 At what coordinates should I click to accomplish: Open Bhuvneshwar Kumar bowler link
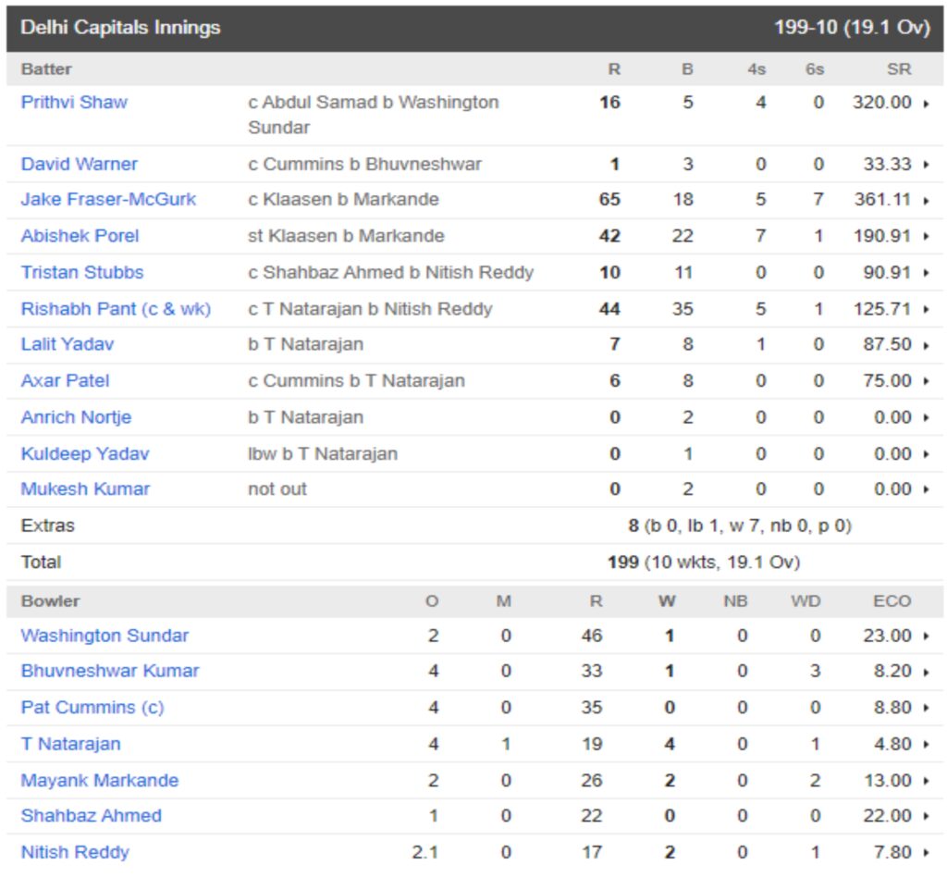coord(110,671)
